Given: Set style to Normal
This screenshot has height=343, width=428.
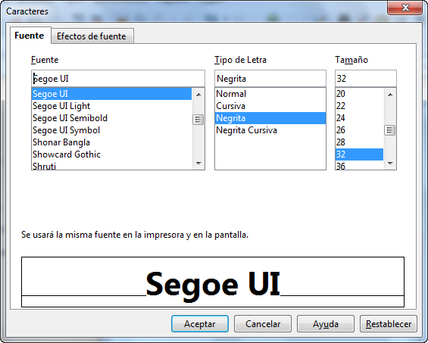Looking at the screenshot, I should click(x=270, y=94).
